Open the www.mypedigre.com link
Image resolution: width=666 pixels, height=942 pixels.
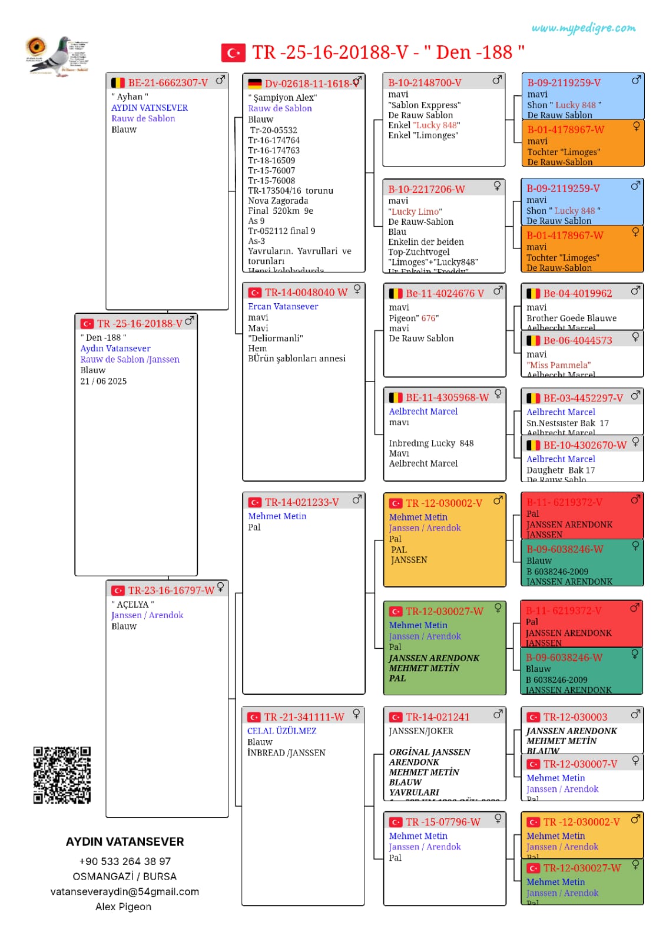(x=584, y=28)
